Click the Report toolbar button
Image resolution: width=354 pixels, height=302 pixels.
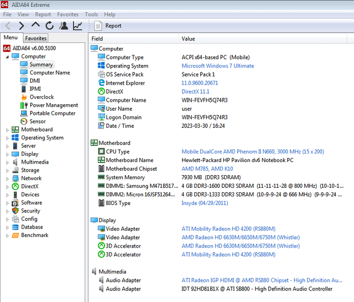(x=108, y=26)
